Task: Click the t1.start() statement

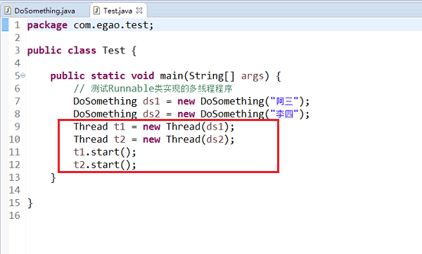Action: pos(105,152)
